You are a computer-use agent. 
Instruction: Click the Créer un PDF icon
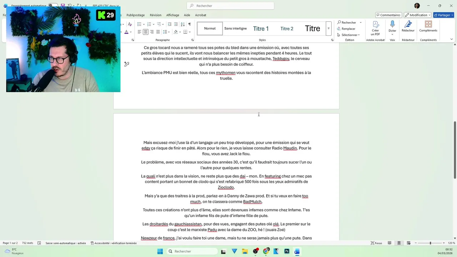click(375, 28)
